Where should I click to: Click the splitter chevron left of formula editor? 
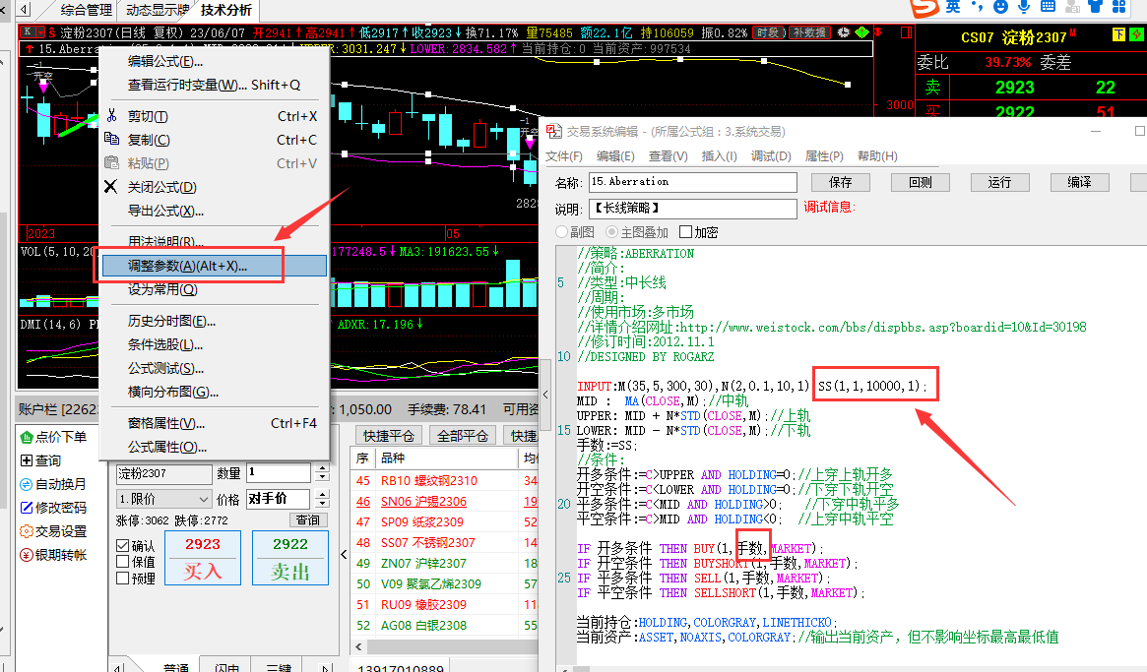tap(545, 395)
